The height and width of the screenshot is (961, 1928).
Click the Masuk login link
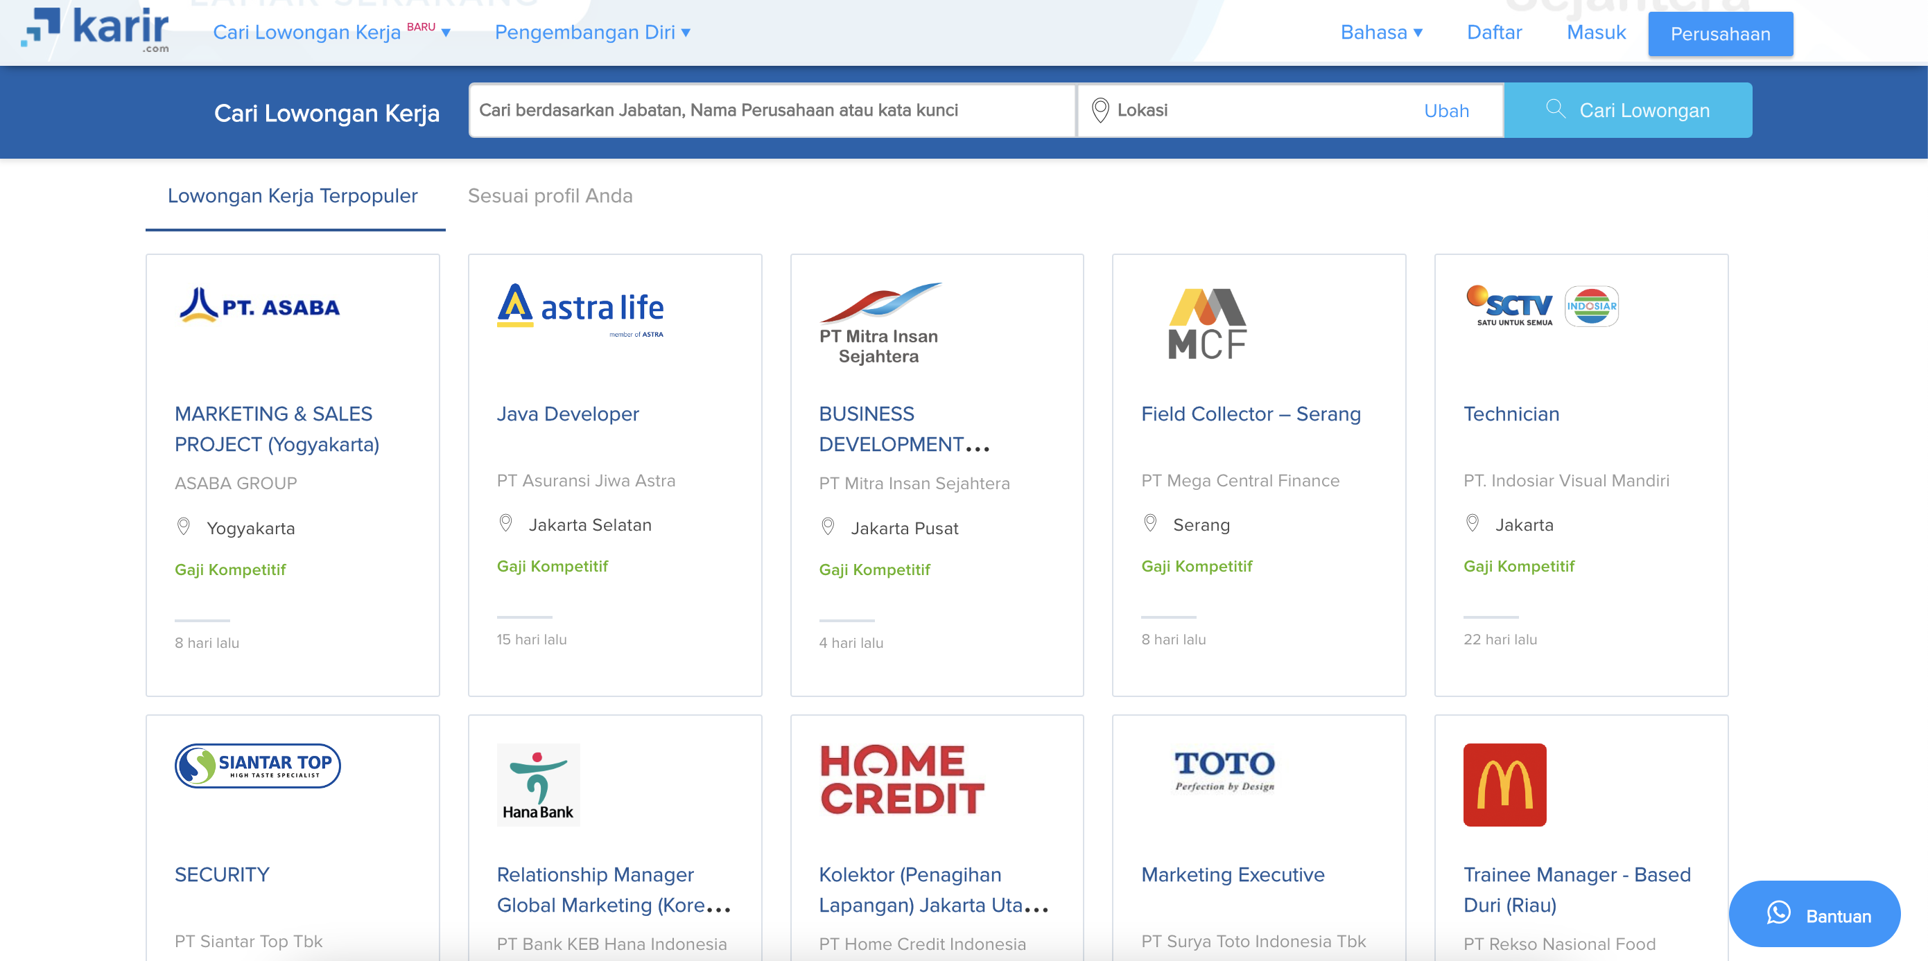[1596, 32]
